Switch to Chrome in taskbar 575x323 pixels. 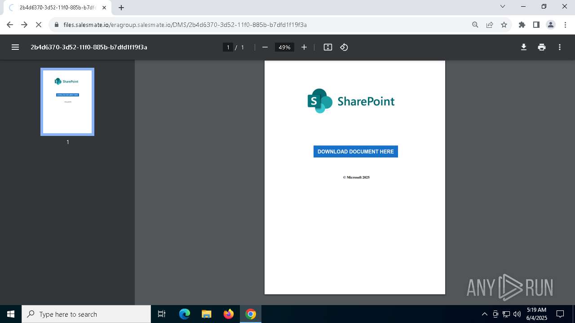click(251, 314)
